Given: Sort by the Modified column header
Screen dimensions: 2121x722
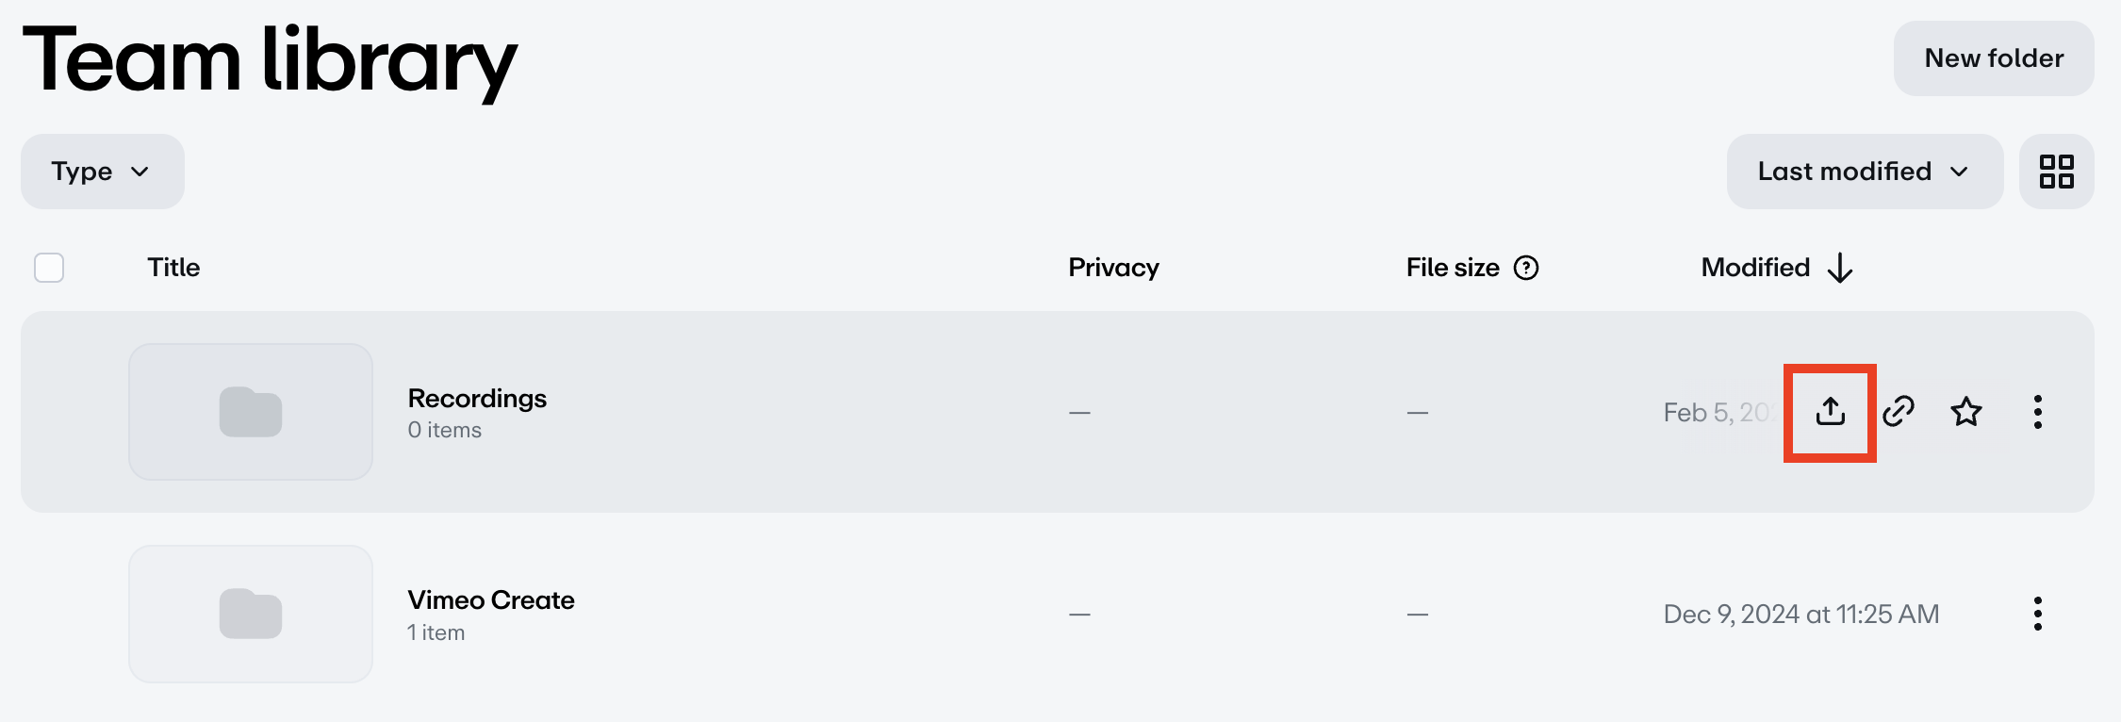Looking at the screenshot, I should (1755, 268).
